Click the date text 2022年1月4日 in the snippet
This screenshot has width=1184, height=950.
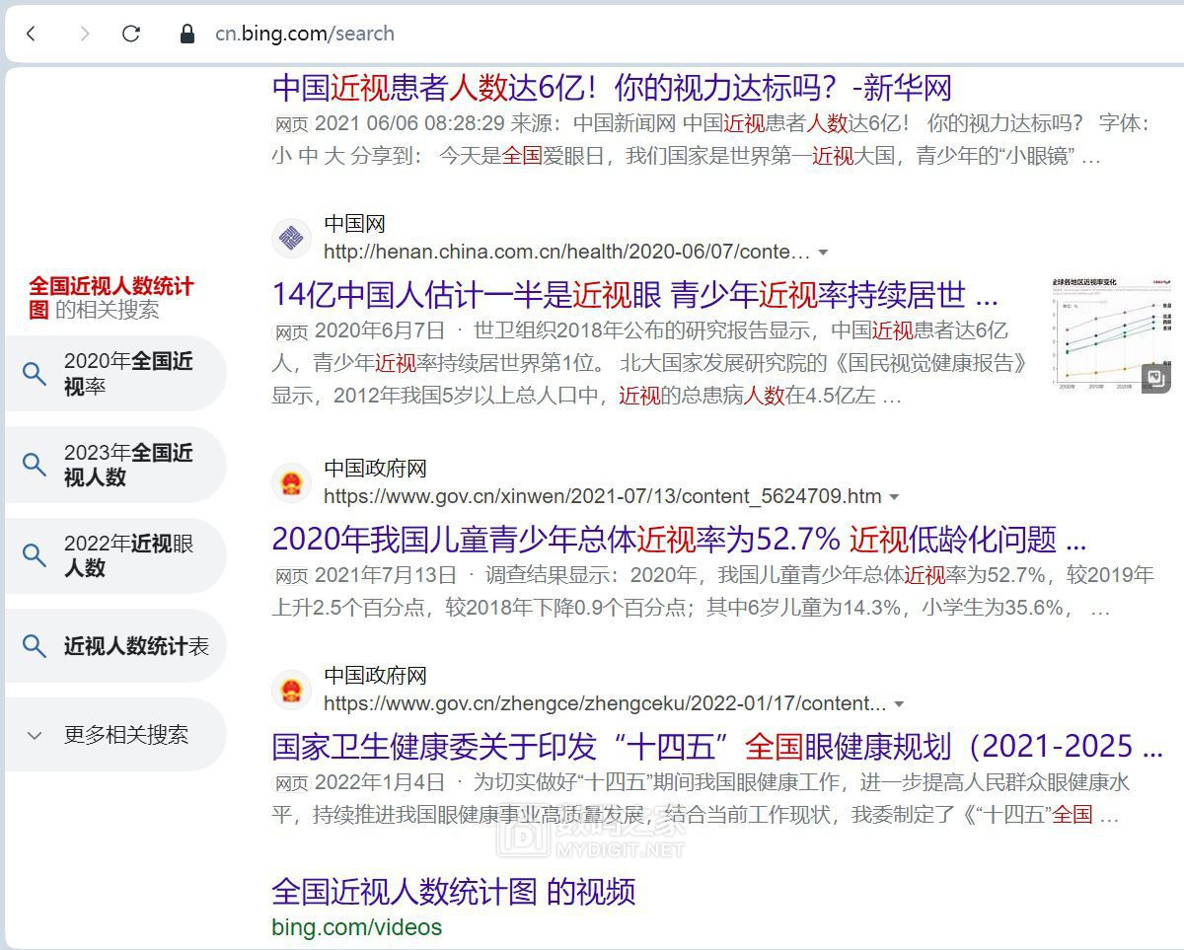click(379, 782)
